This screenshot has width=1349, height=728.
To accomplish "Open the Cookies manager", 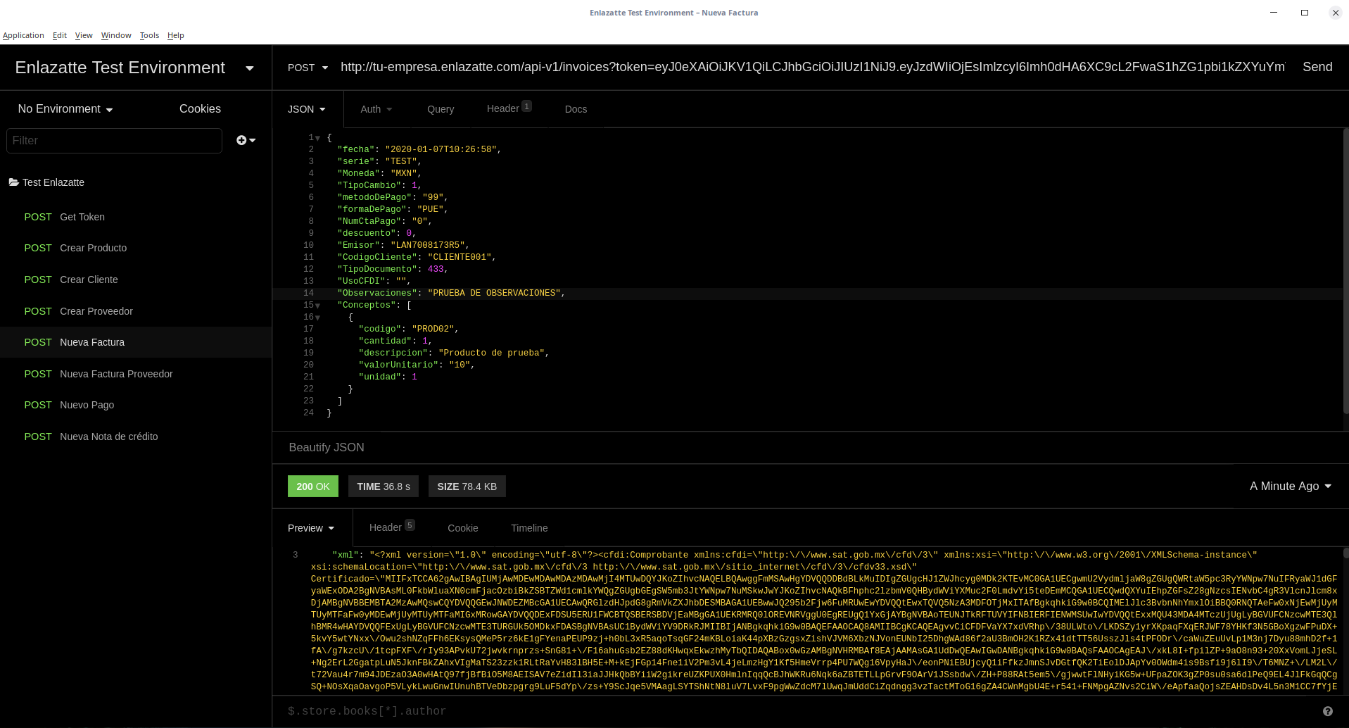I will (200, 109).
